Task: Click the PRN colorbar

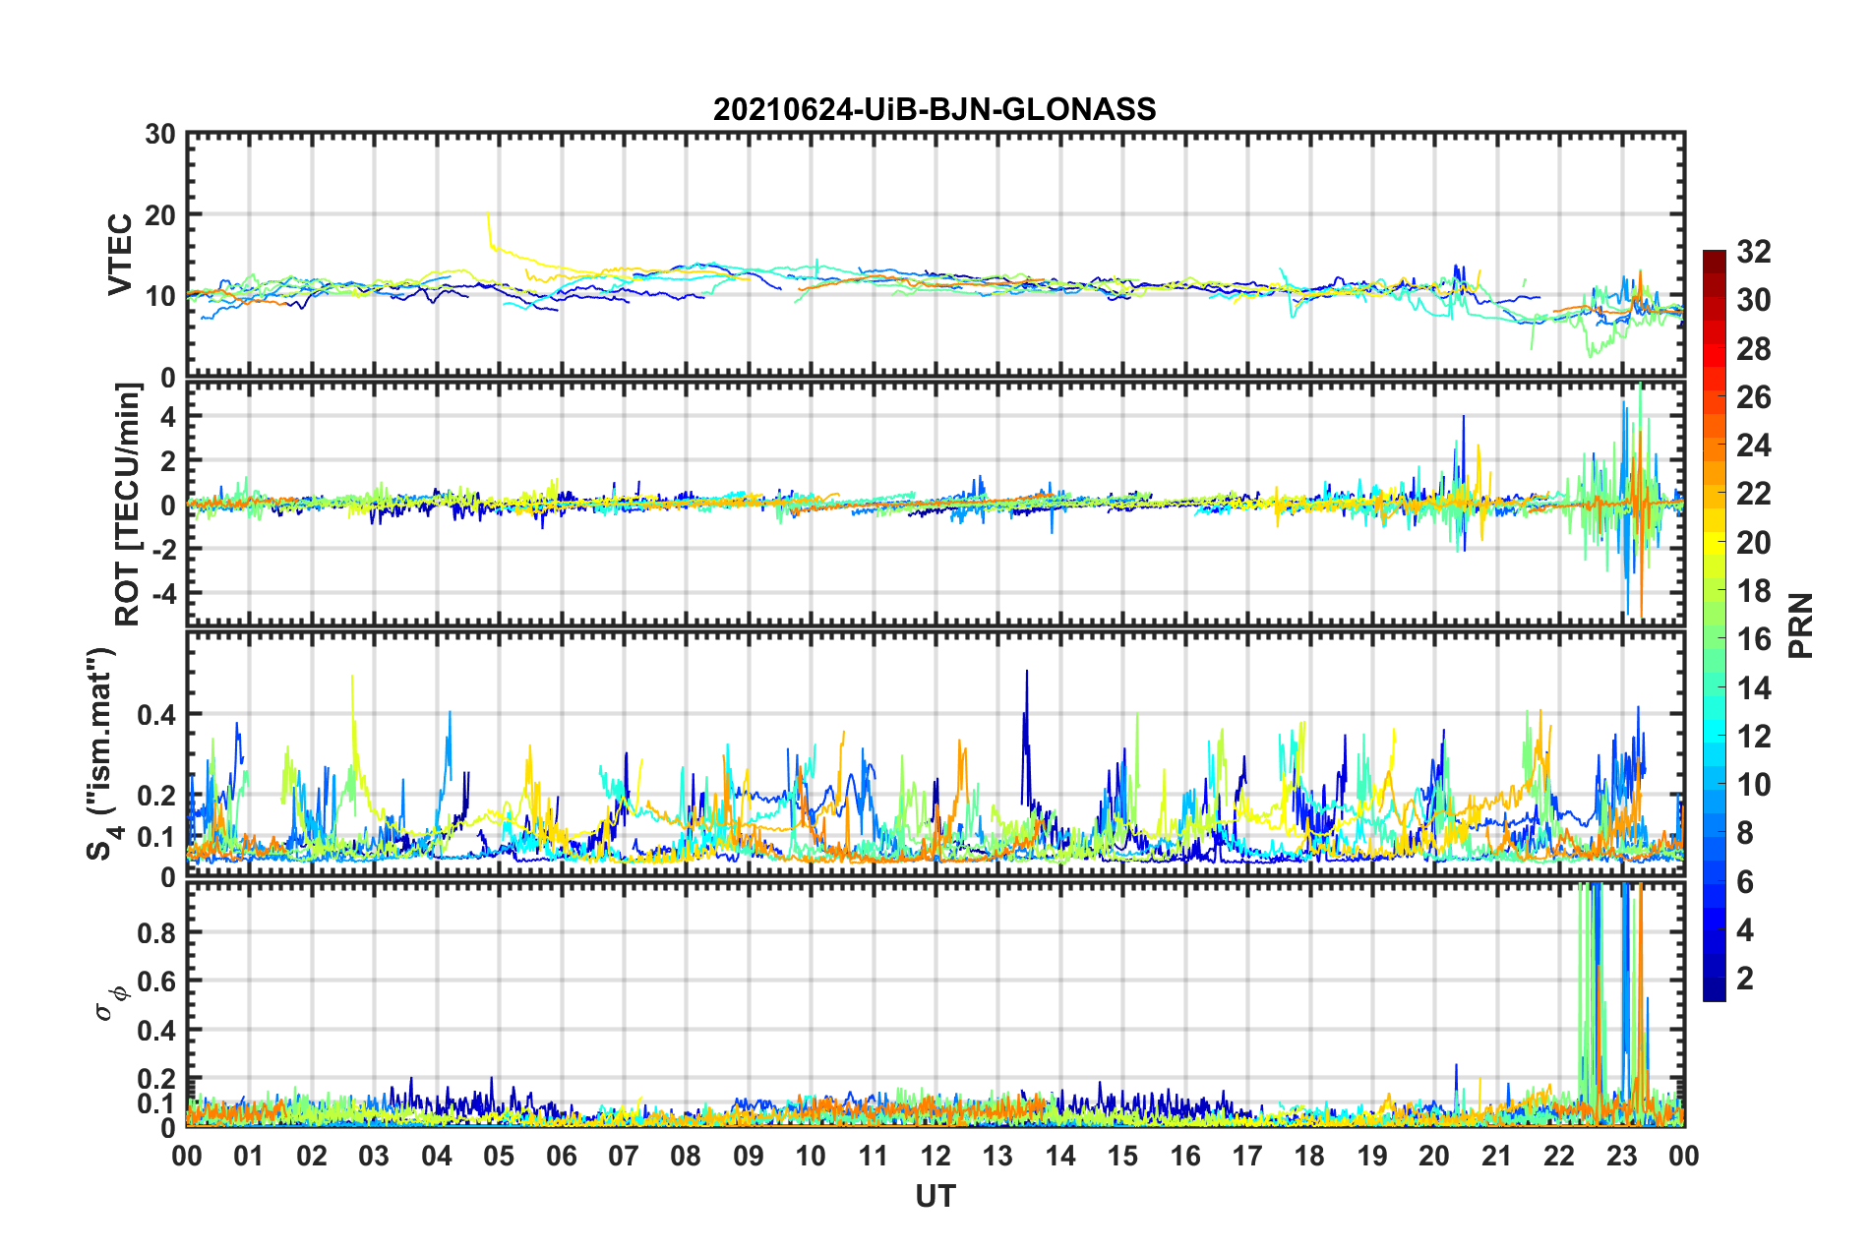Action: (1714, 625)
